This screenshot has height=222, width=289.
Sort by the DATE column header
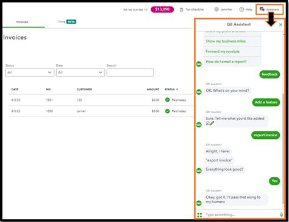pyautogui.click(x=15, y=89)
